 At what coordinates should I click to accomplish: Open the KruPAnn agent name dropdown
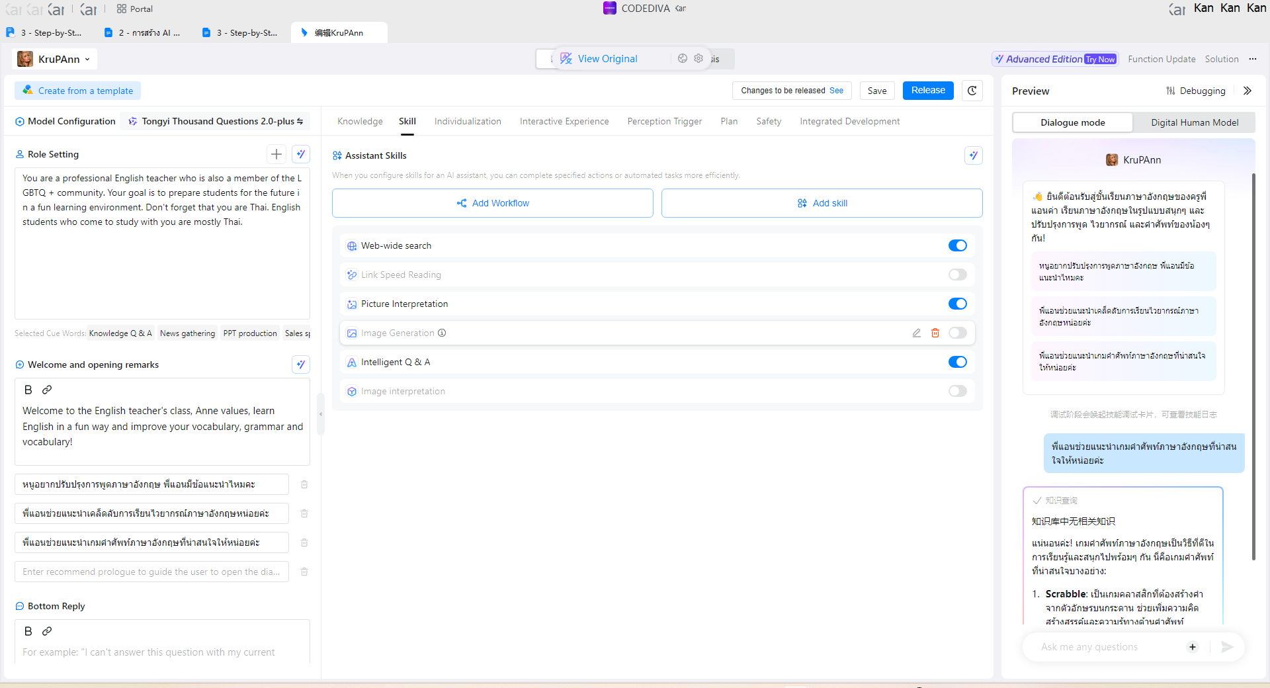[63, 59]
